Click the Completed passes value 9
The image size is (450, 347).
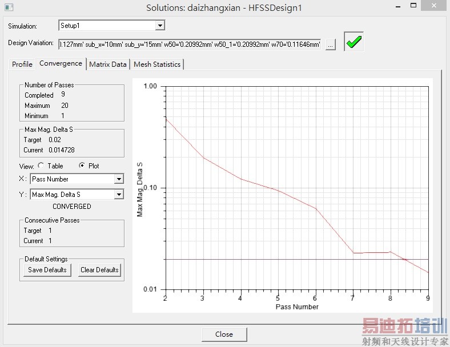(x=63, y=94)
